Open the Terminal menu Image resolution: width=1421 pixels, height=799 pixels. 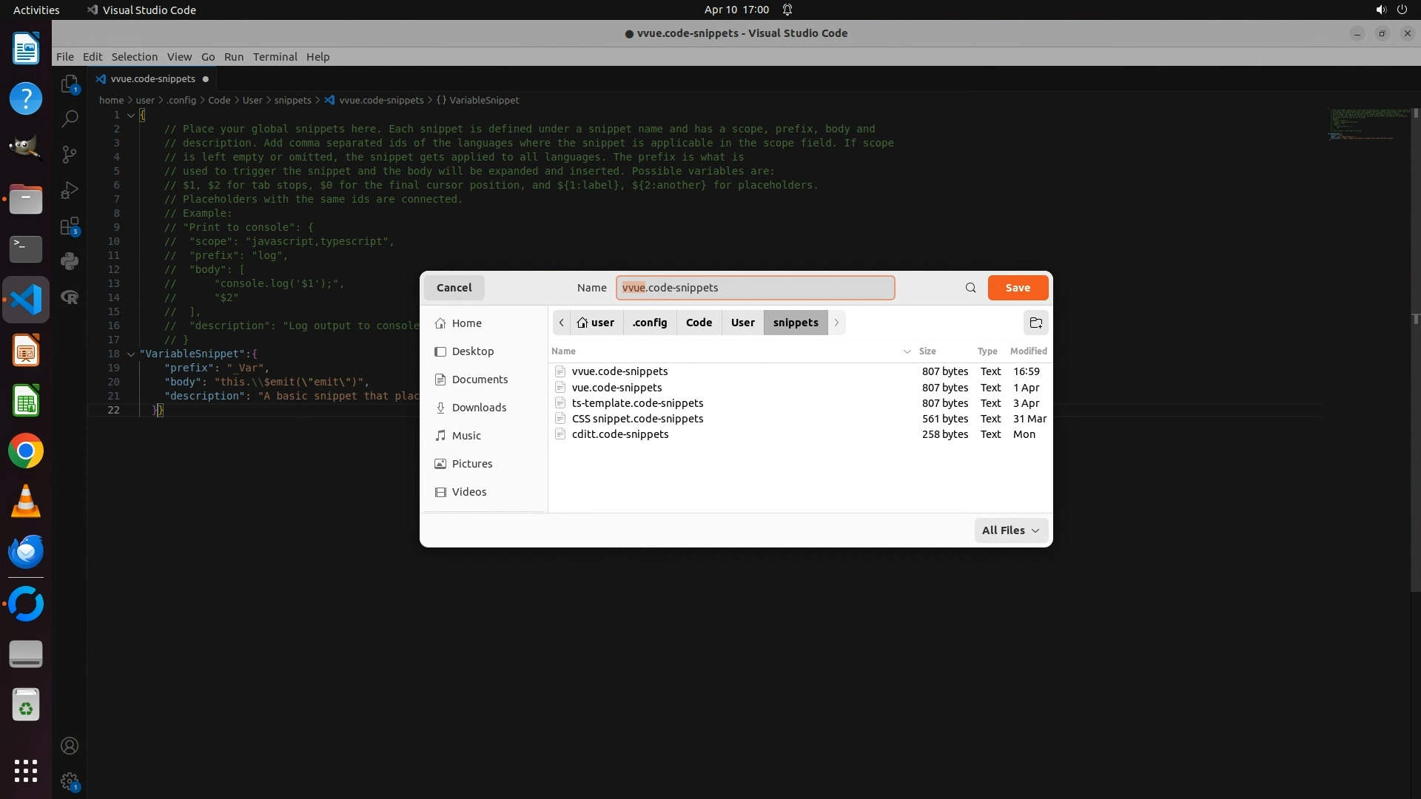(275, 57)
